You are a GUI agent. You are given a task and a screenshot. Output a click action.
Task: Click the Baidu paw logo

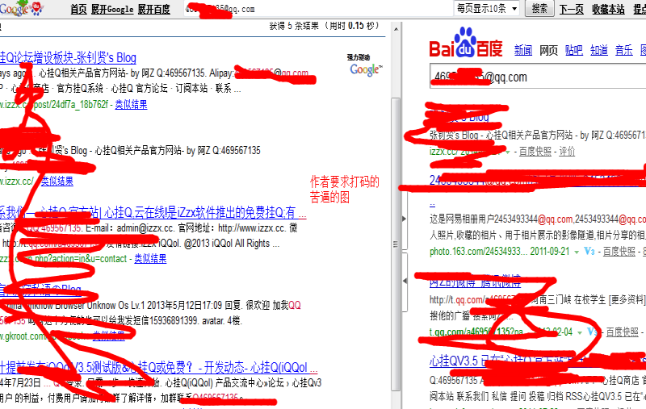(x=466, y=43)
